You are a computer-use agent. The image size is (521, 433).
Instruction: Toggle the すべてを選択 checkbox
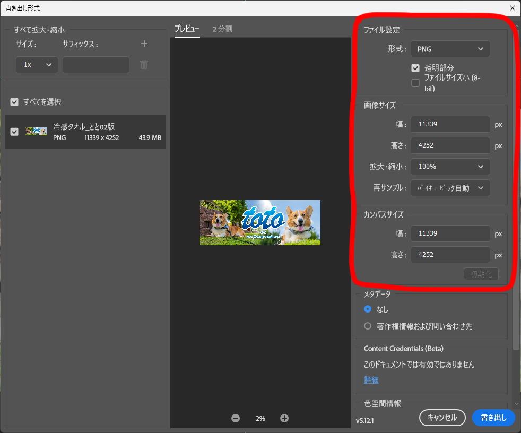click(14, 102)
